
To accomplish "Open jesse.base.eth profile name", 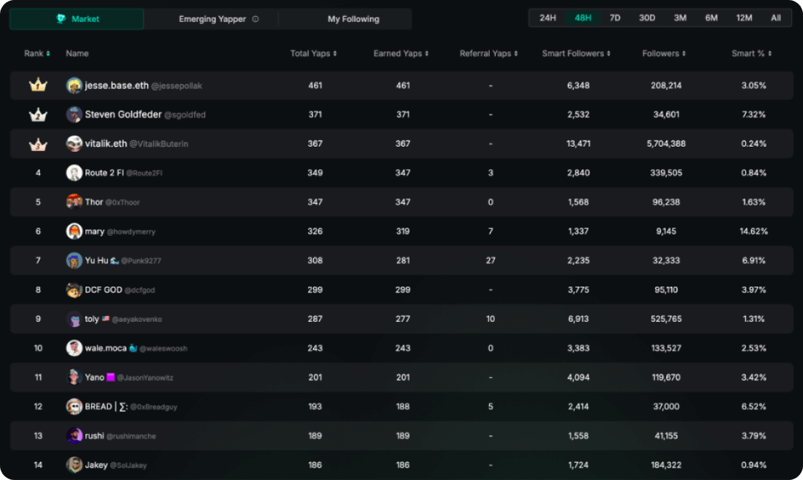I will point(117,85).
